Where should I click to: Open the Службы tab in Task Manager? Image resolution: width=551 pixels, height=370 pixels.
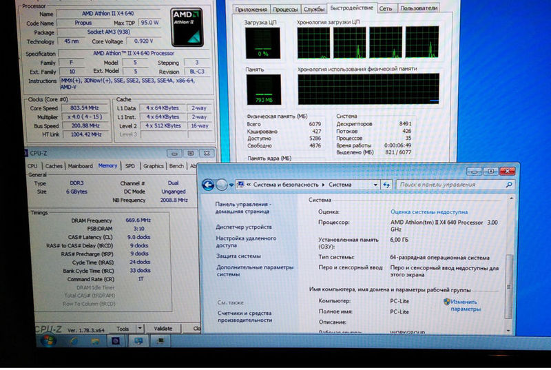[314, 10]
